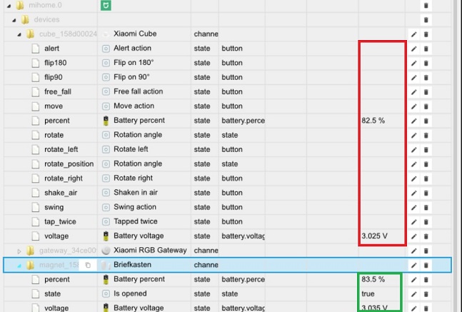
Task: Edit the rotate state
Action: [x=414, y=135]
